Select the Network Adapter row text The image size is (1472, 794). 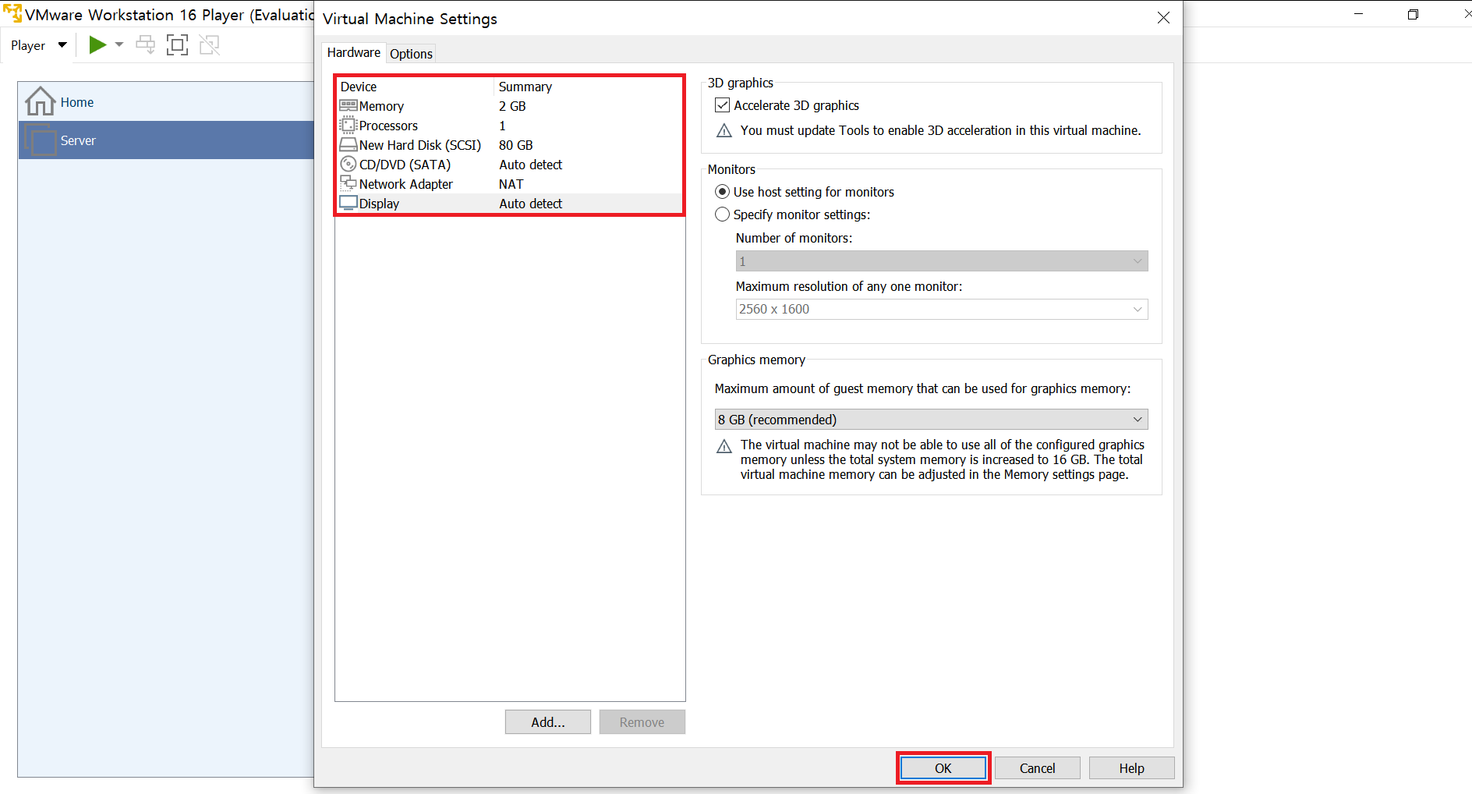405,184
